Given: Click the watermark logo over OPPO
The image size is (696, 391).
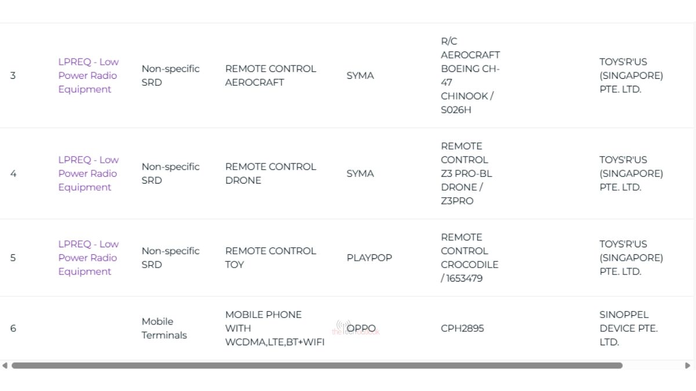Looking at the screenshot, I should (x=343, y=326).
